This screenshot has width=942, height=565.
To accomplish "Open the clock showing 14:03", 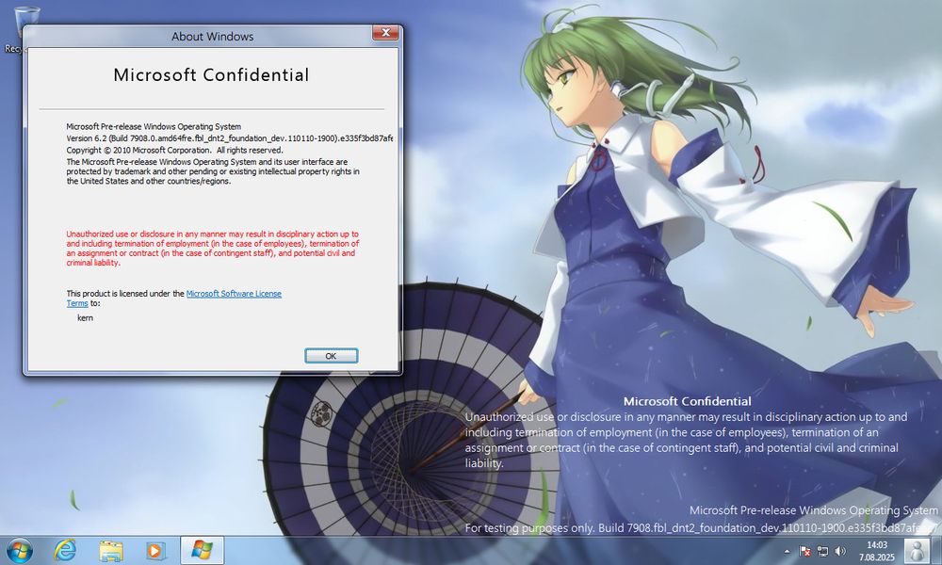I will (876, 551).
